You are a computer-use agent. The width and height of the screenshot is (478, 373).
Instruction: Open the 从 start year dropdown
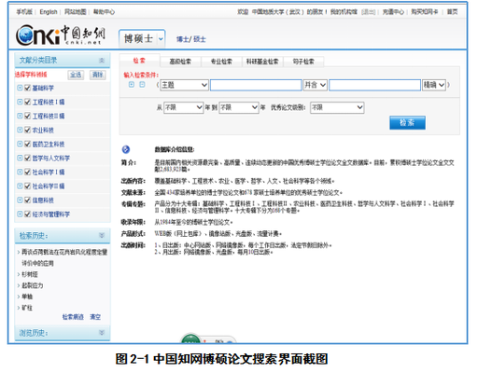[184, 107]
